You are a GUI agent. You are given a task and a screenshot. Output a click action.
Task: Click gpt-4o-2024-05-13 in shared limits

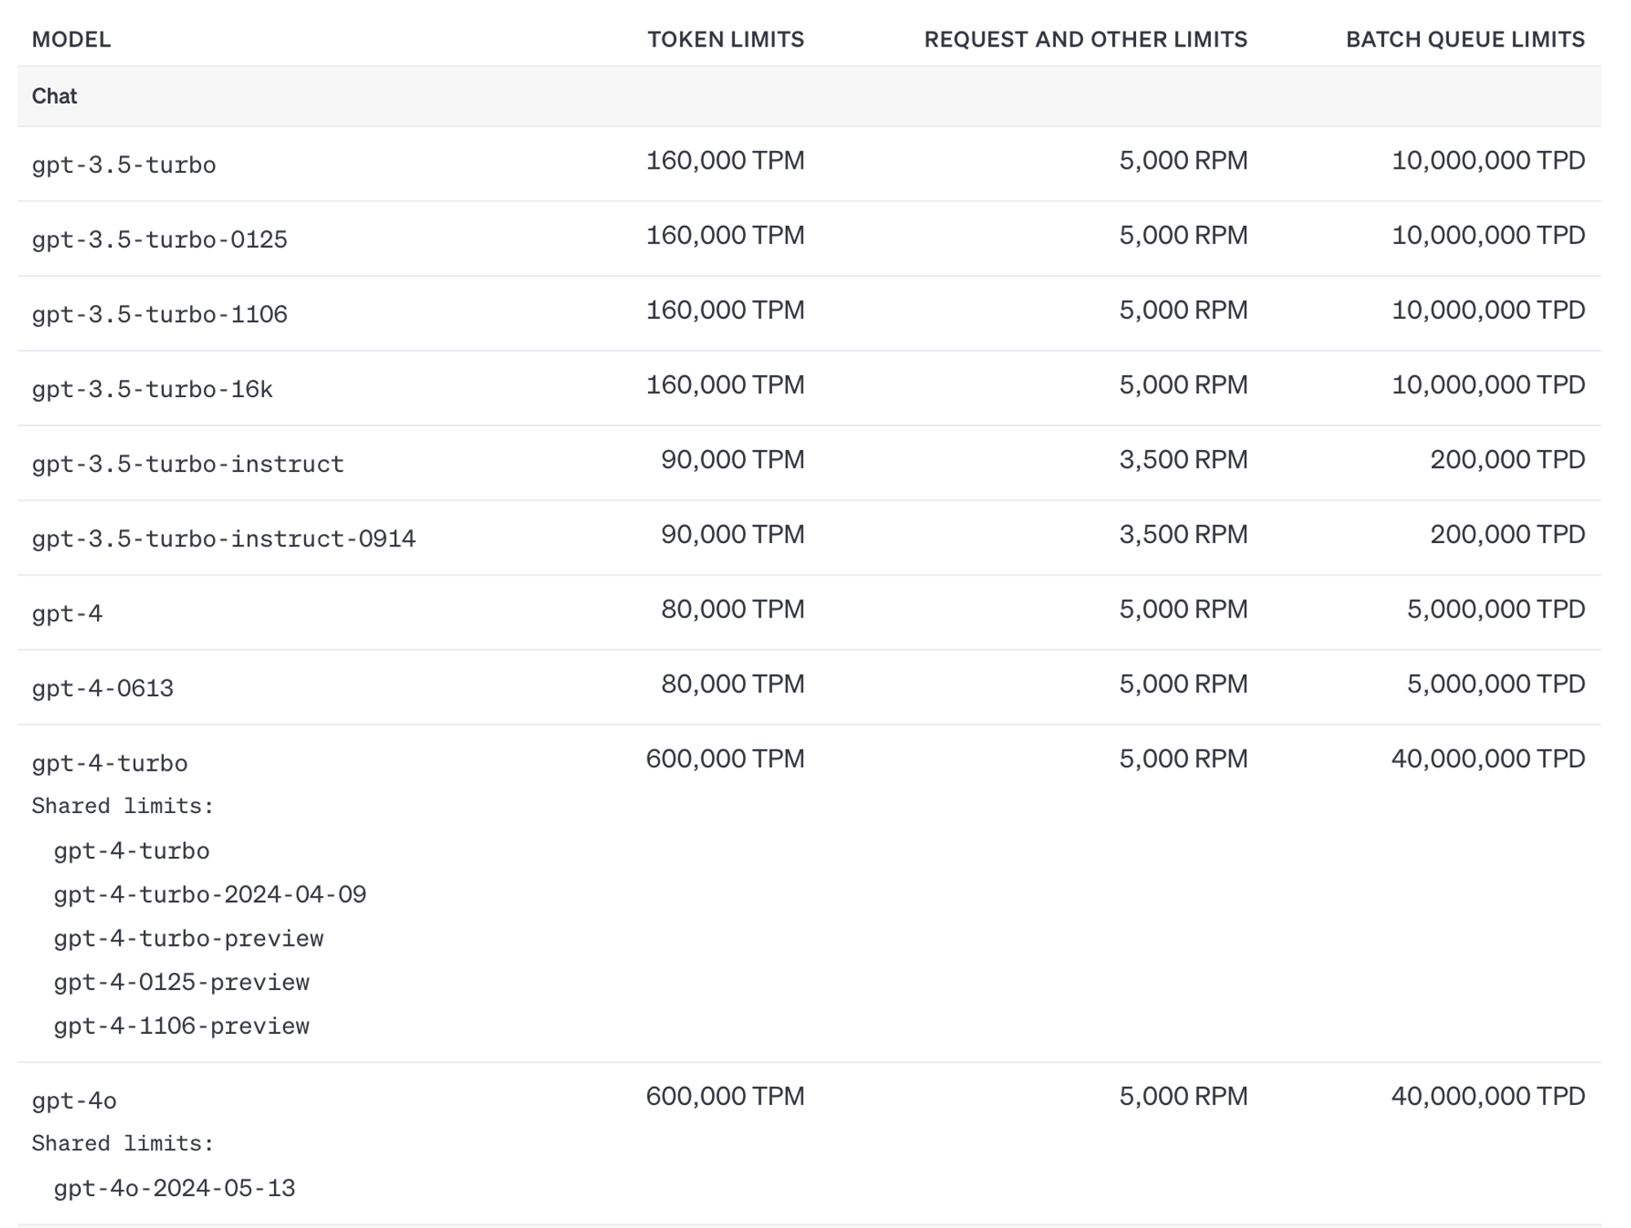(x=175, y=1188)
